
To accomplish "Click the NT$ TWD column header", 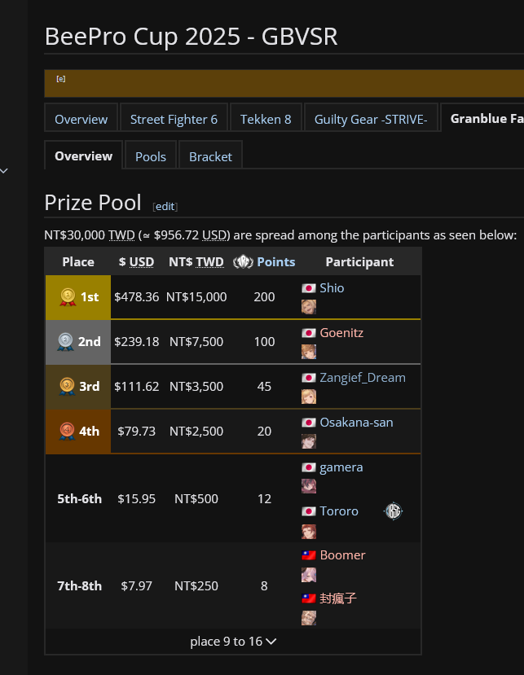I will click(x=196, y=261).
